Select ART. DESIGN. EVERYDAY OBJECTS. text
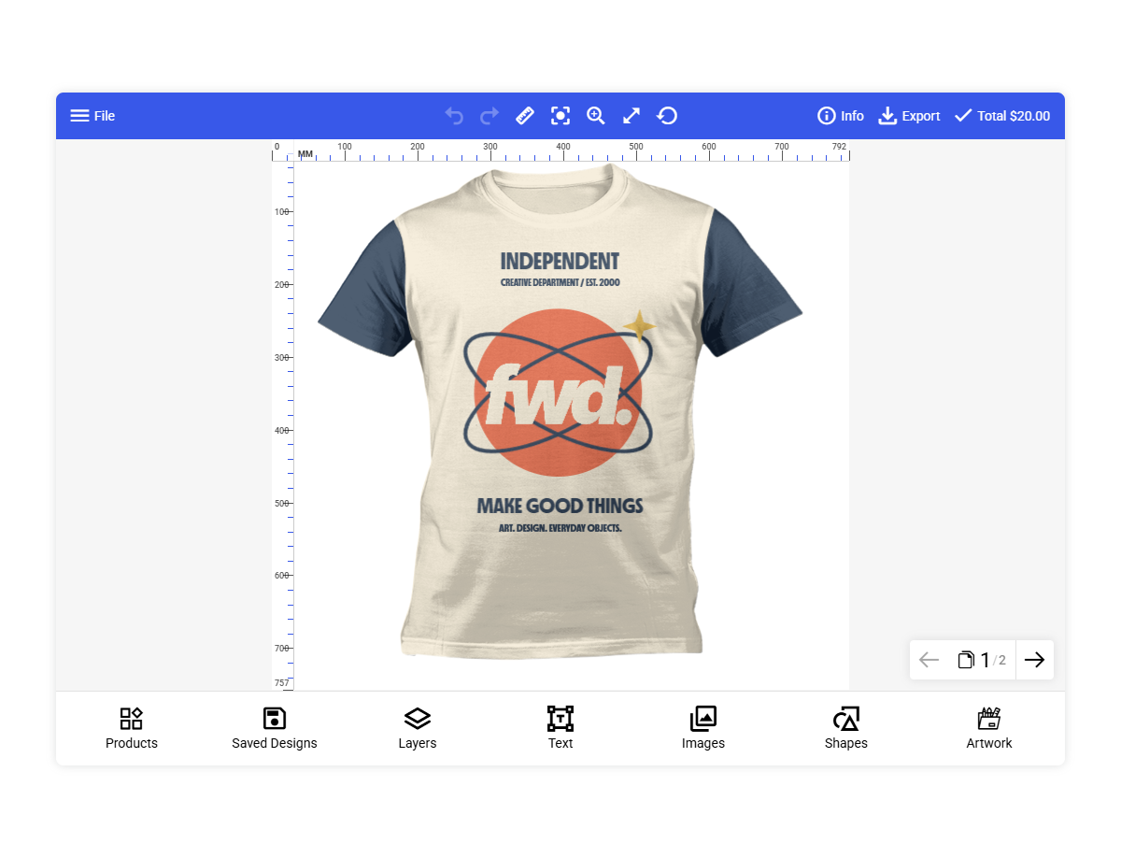Image resolution: width=1121 pixels, height=858 pixels. [560, 528]
